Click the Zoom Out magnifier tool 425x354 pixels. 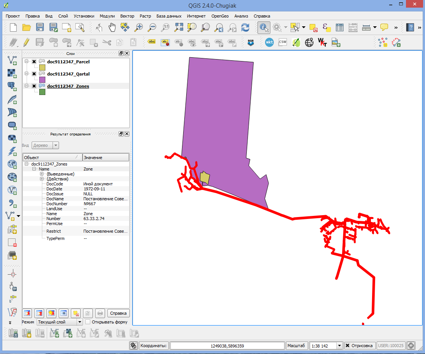[x=152, y=27]
